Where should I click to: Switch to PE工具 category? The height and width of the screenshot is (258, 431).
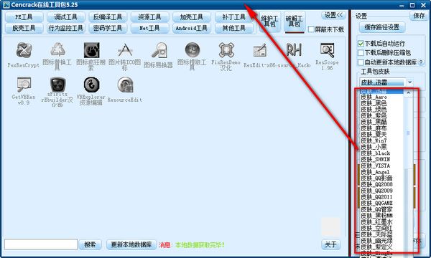point(24,17)
